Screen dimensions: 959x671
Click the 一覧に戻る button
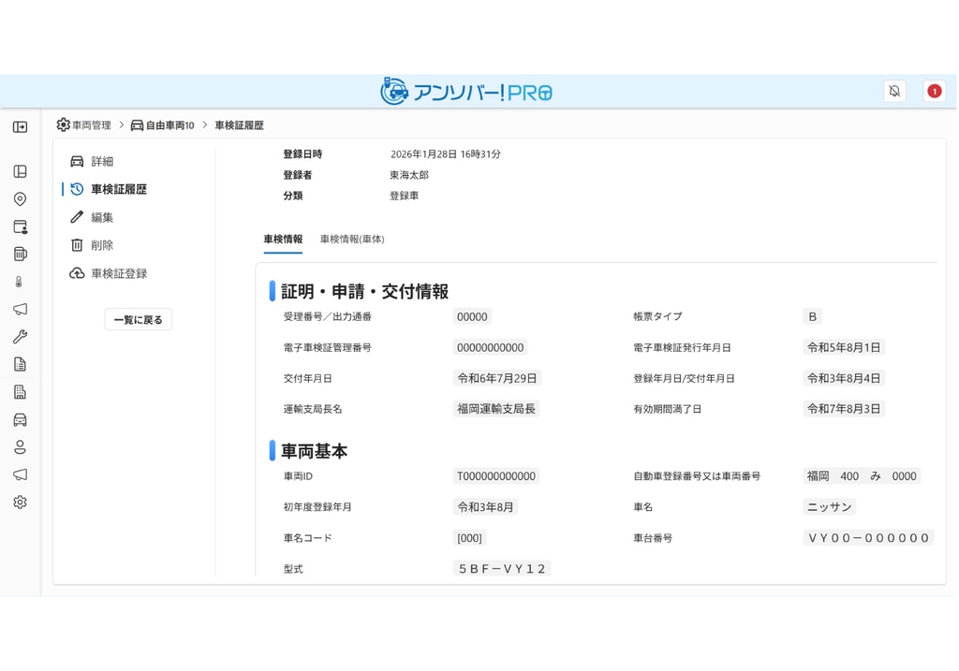139,320
